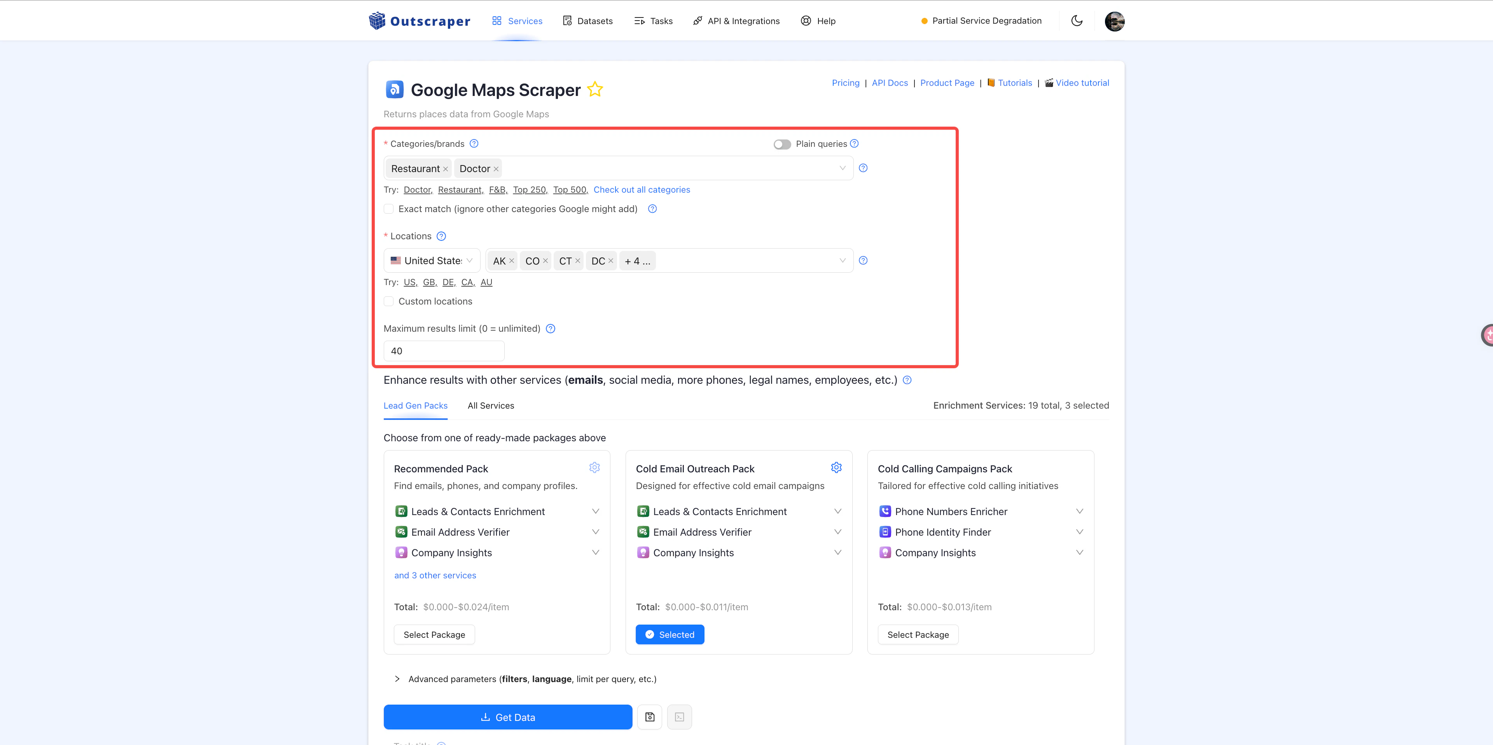Click the Selected button on Cold Email Pack

click(670, 634)
